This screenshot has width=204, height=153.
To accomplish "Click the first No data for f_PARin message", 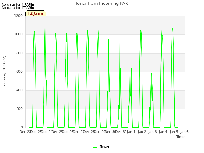I will [18, 4].
